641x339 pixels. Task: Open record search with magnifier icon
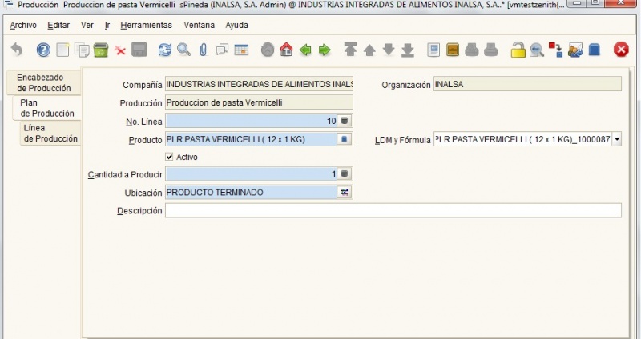tap(184, 50)
